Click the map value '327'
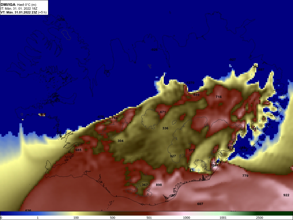 tap(173, 156)
